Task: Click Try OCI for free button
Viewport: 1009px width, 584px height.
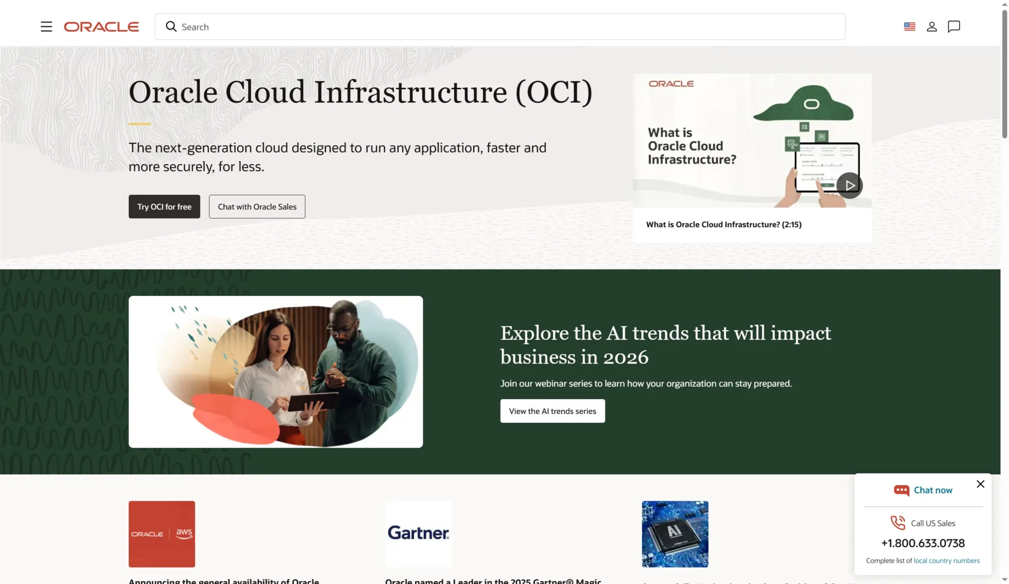Action: click(164, 206)
